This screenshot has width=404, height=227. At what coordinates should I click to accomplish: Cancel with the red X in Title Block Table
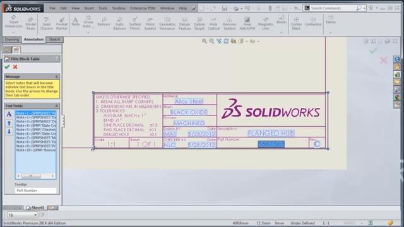15,67
